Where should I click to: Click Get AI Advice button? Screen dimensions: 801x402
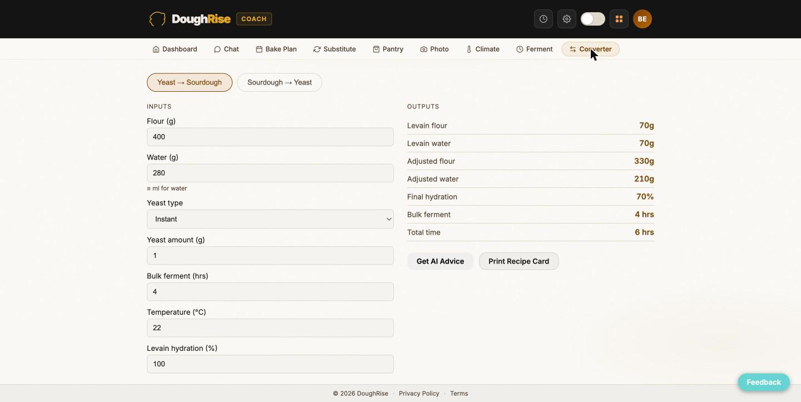[x=440, y=261]
